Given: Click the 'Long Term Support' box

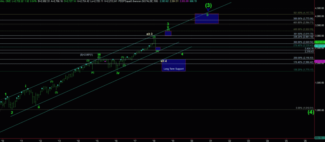Looking at the screenshot, I should point(174,65).
